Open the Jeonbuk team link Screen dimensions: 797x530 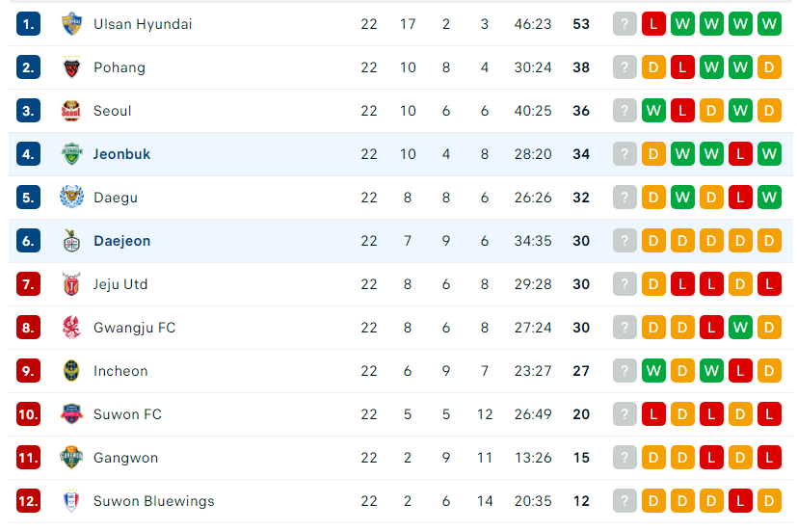click(121, 154)
